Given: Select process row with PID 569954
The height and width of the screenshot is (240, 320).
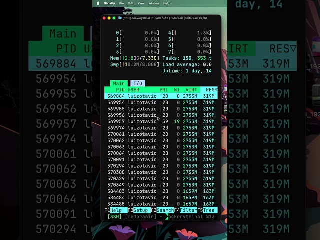Looking at the screenshot, I should 161,102.
